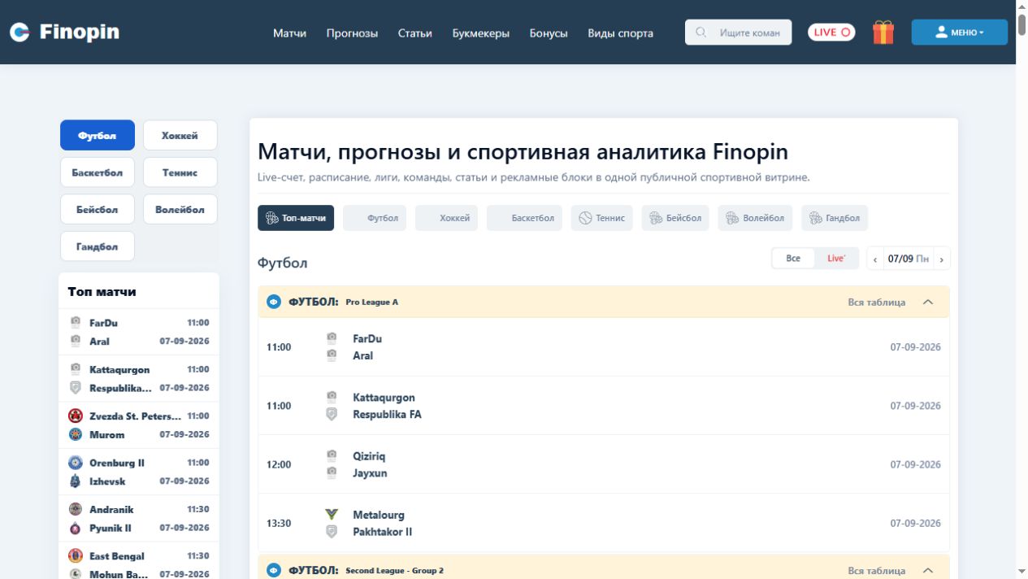
Task: Open Бонусы in top navigation
Action: pos(549,33)
